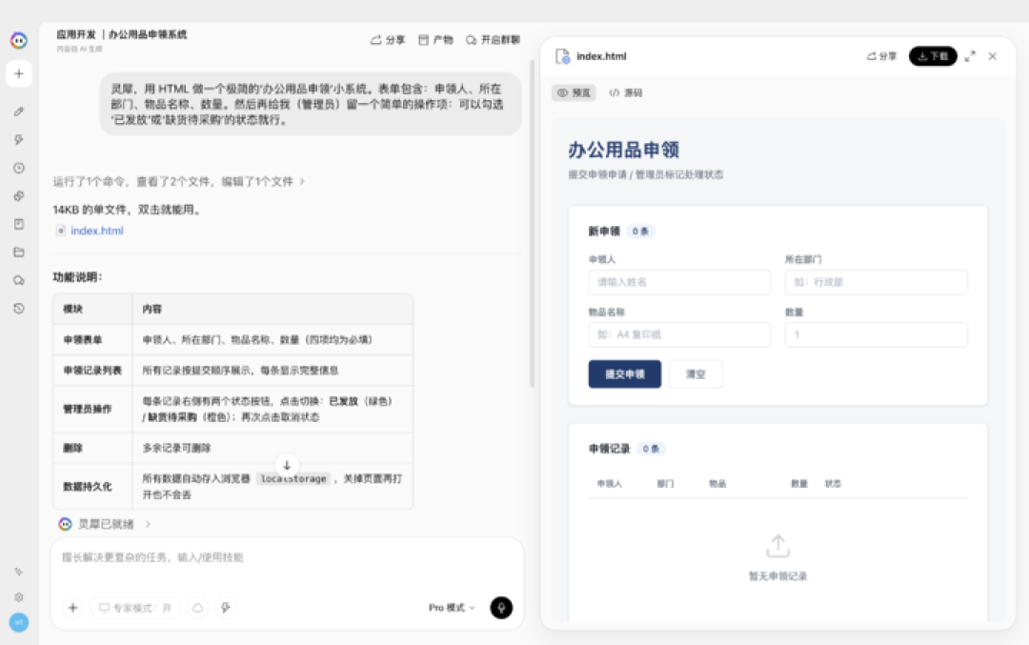Switch to the 预览 preview tab

(x=574, y=93)
